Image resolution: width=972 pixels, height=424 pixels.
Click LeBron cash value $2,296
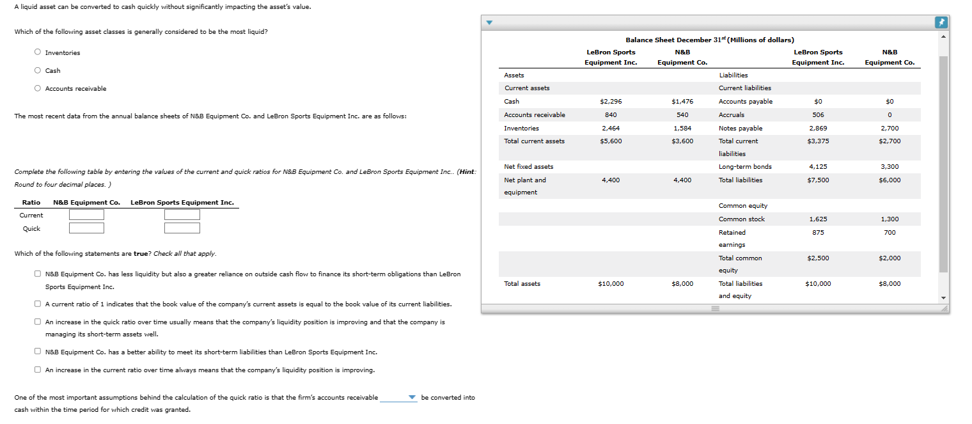pyautogui.click(x=611, y=101)
